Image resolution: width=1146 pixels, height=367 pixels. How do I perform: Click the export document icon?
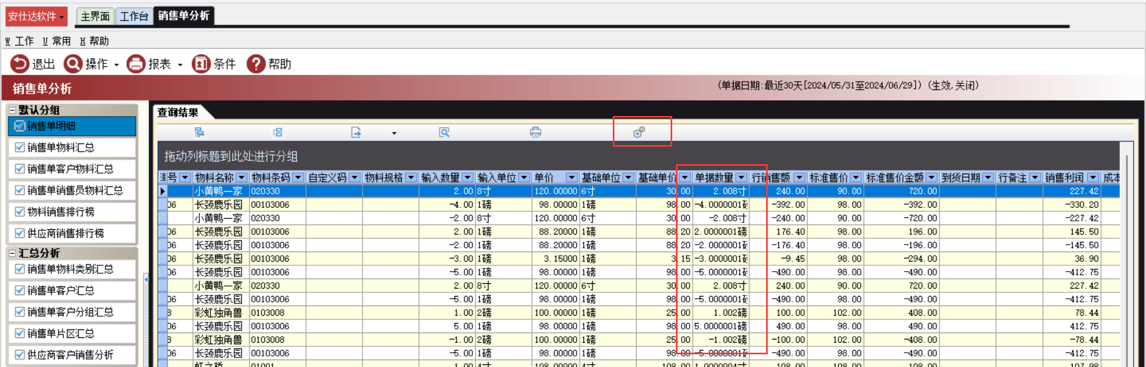pos(356,132)
